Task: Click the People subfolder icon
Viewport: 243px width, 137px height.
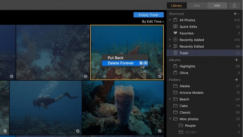Action: pos(181,125)
